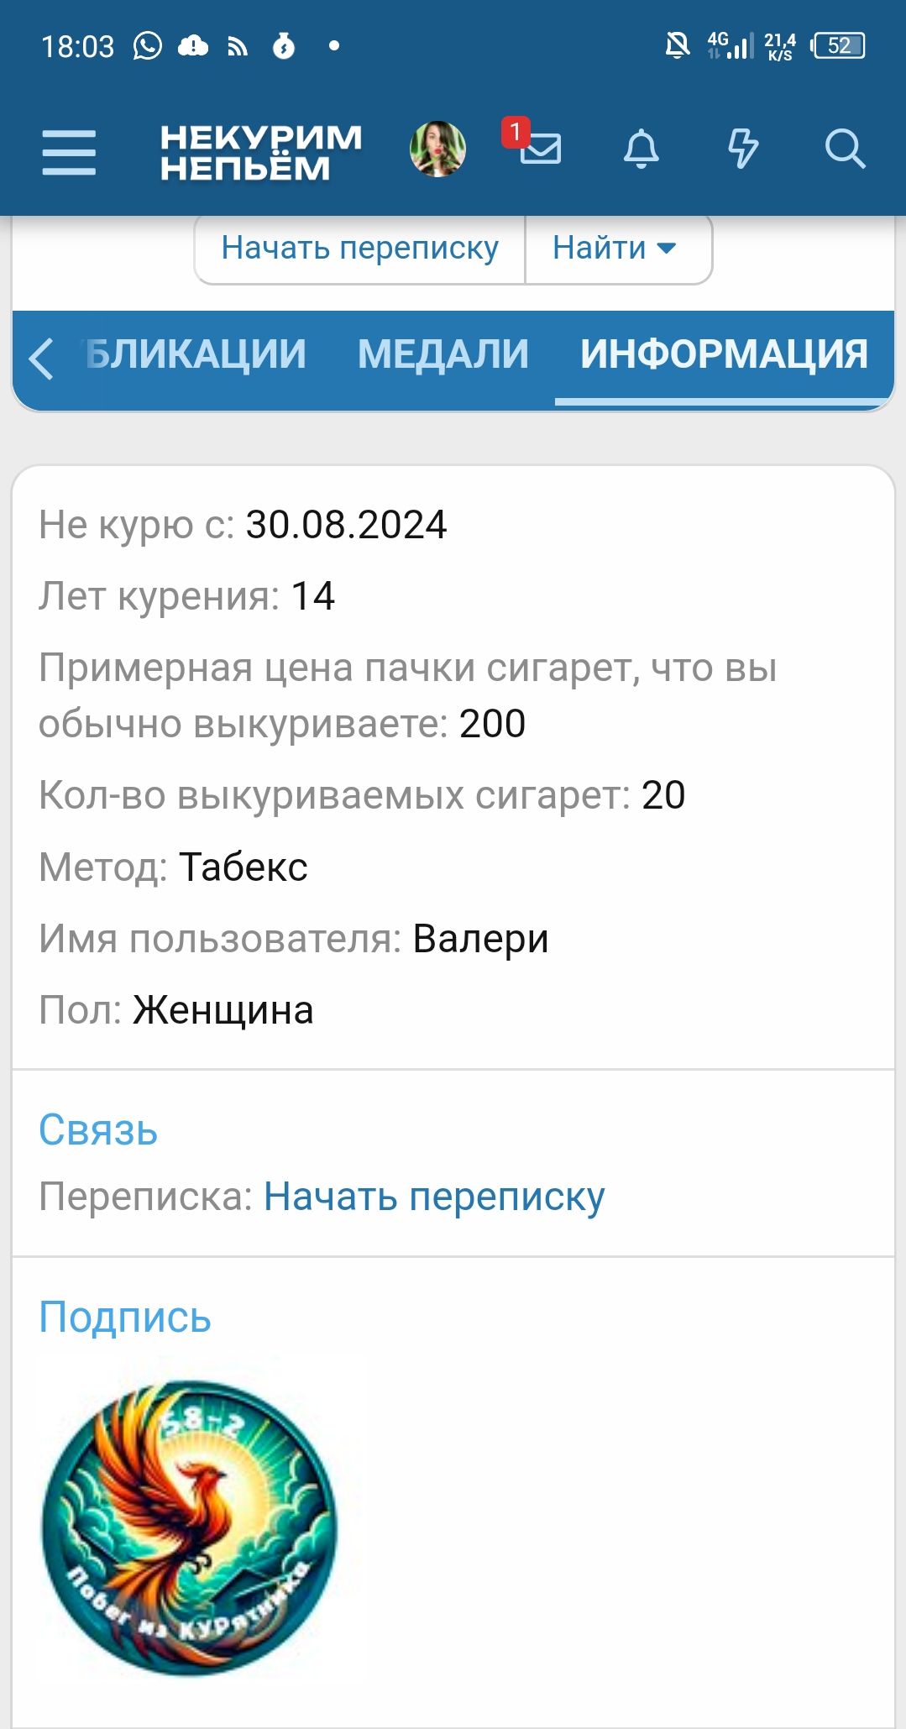The width and height of the screenshot is (906, 1729).
Task: Open the notifications bell
Action: pyautogui.click(x=641, y=149)
